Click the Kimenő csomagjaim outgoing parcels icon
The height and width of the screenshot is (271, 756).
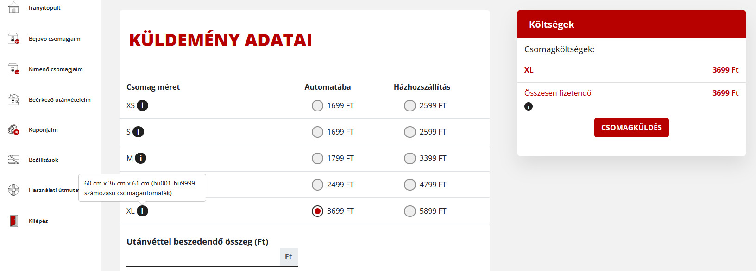point(14,69)
